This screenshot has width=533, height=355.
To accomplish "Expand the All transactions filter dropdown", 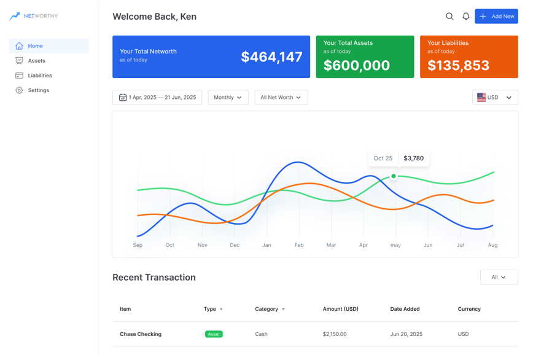I will [x=499, y=278].
